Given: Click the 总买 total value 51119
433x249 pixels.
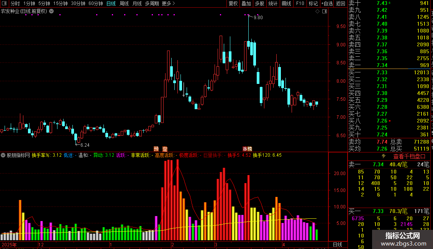Looking at the screenshot, I should pos(422,149).
